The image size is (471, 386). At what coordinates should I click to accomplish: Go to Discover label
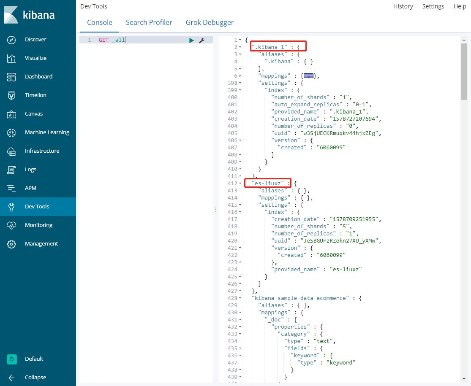(35, 40)
